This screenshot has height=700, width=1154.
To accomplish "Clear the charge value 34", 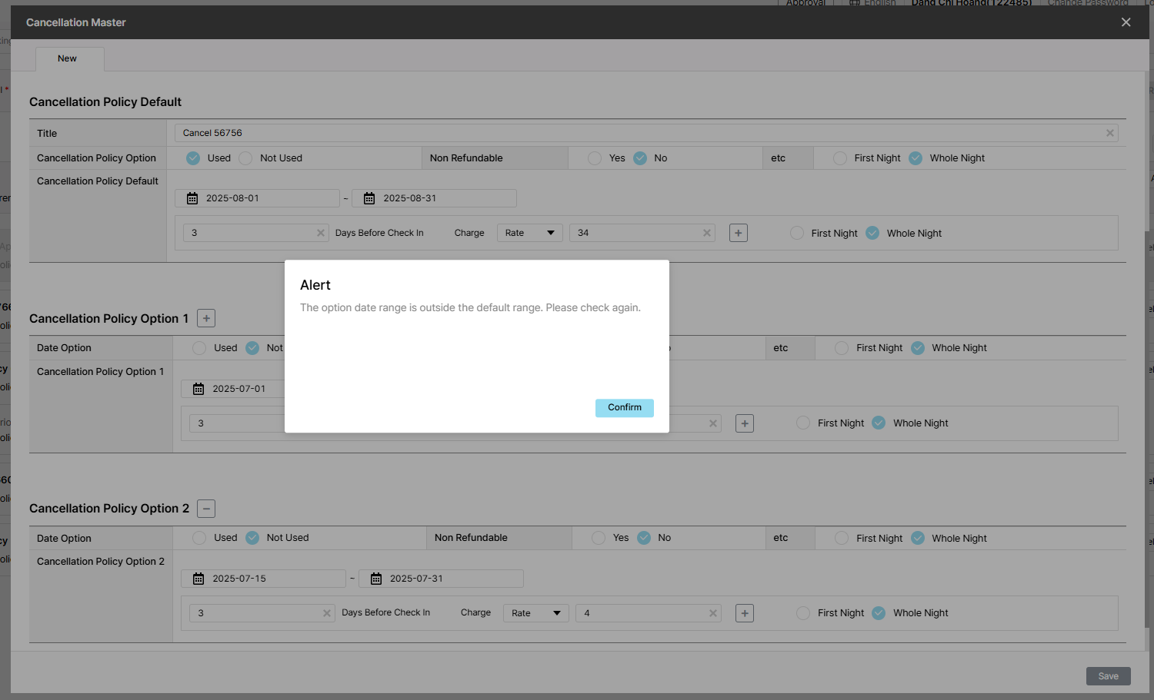I will [x=707, y=233].
